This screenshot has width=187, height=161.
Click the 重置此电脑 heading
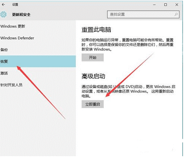(96, 30)
